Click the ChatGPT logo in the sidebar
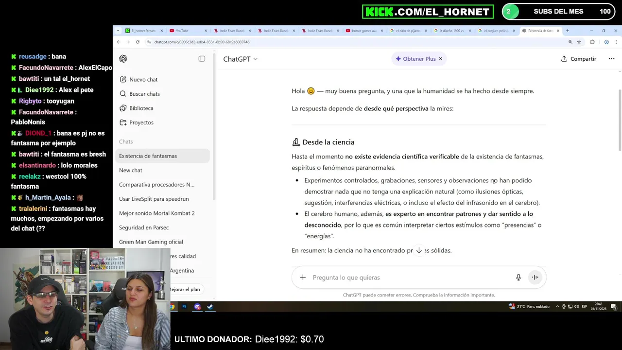Image resolution: width=622 pixels, height=350 pixels. coord(123,59)
